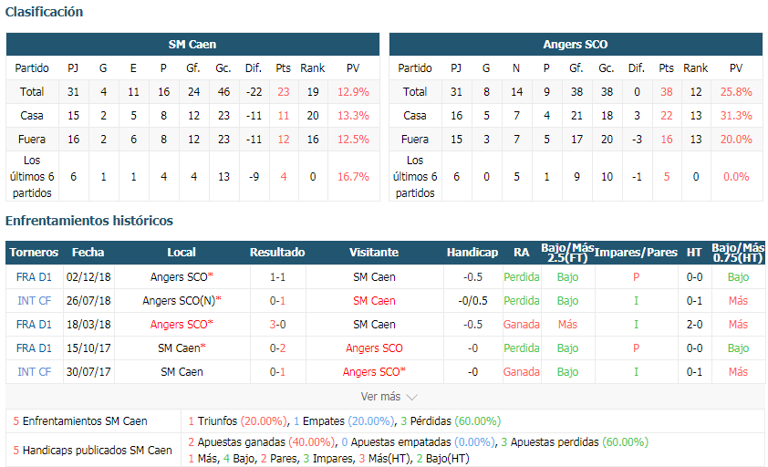
Task: Click 'Más' FT cell for 18/03/18
Action: click(x=567, y=325)
